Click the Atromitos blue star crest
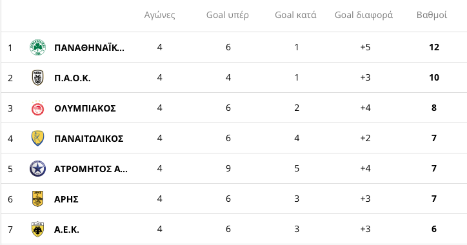The height and width of the screenshot is (245, 467). [37, 169]
